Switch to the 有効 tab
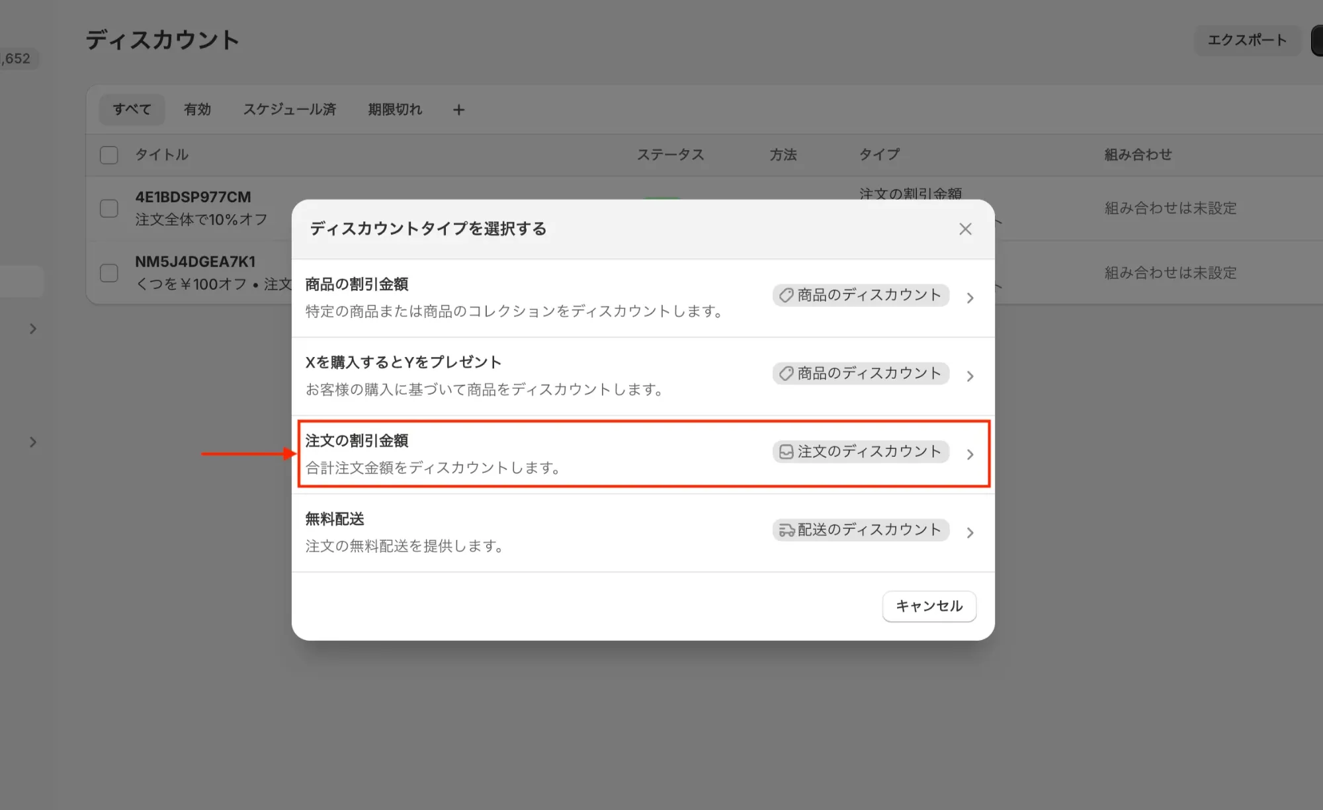1323x810 pixels. click(197, 110)
